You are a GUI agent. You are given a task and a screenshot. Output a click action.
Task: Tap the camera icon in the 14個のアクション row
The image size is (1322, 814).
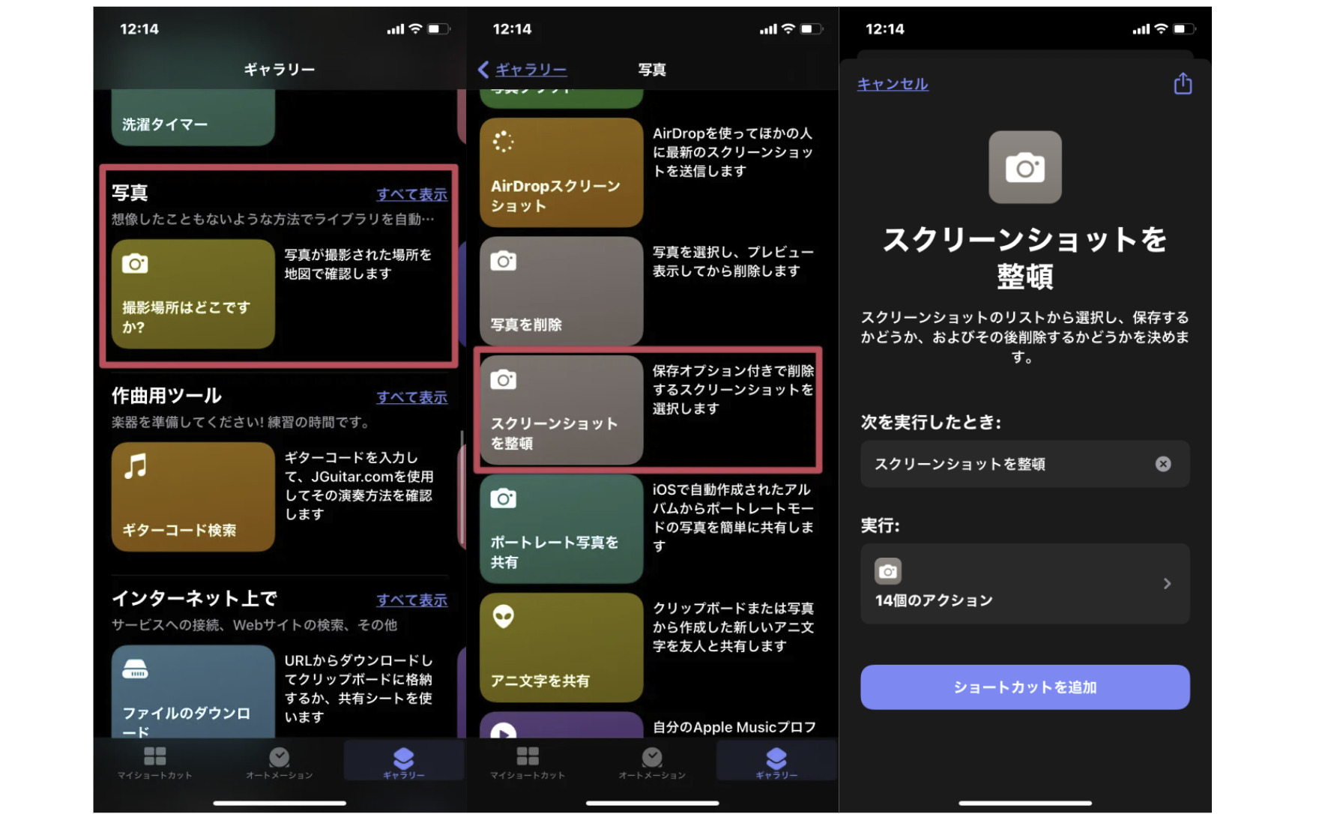[x=888, y=571]
